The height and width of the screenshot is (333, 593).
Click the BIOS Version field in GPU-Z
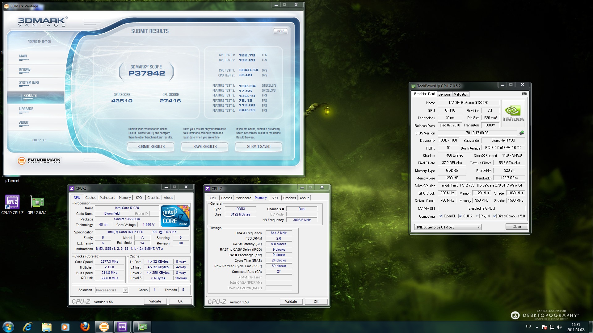tap(477, 133)
